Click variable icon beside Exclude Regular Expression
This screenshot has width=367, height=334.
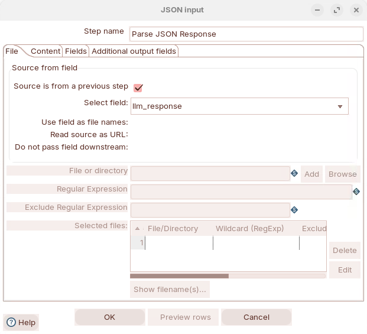click(294, 210)
